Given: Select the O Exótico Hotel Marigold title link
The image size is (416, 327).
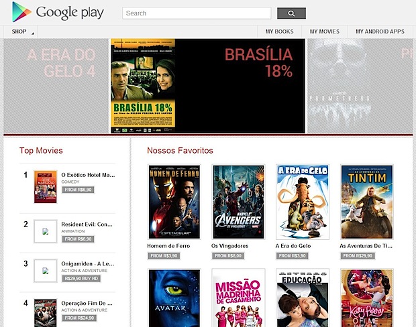Looking at the screenshot, I should 88,175.
